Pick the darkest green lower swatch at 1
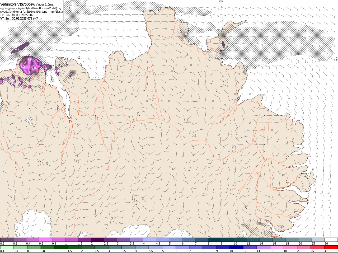 pos(61,247)
